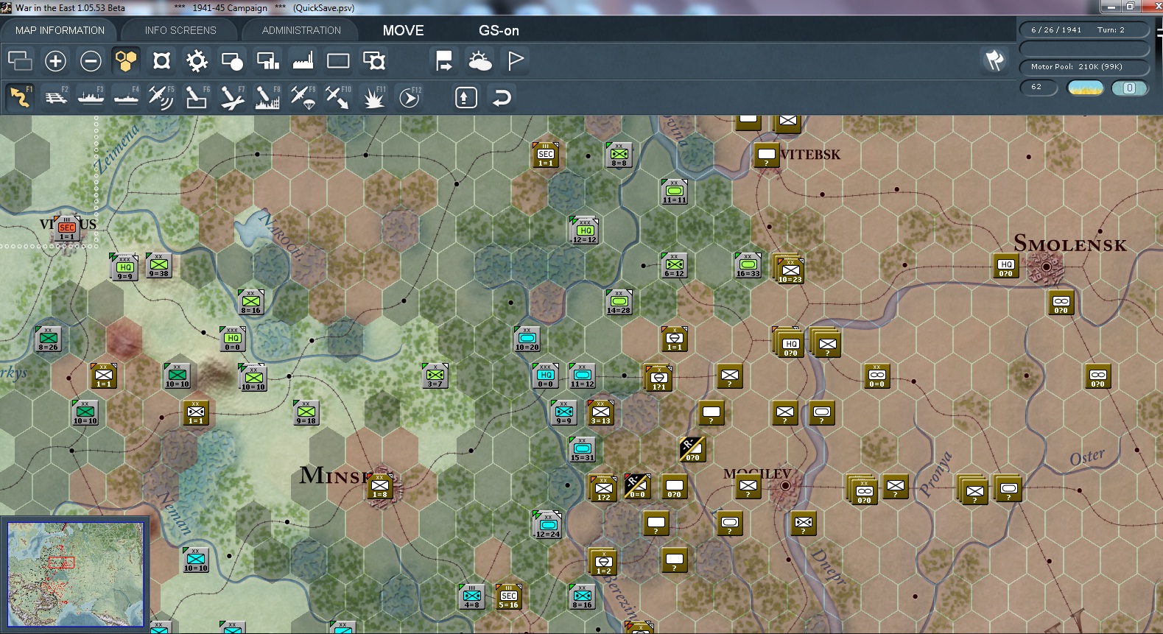Click the flag-with-arrow icon

(x=444, y=60)
